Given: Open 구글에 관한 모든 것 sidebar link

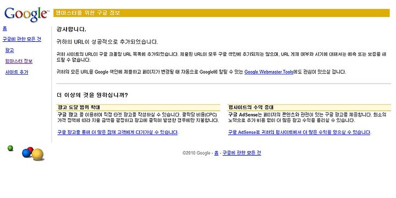Looking at the screenshot, I should click(21, 40).
